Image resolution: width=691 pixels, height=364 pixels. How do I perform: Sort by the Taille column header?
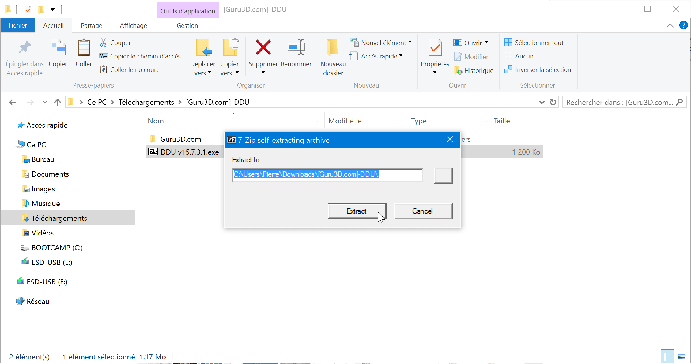(x=502, y=121)
